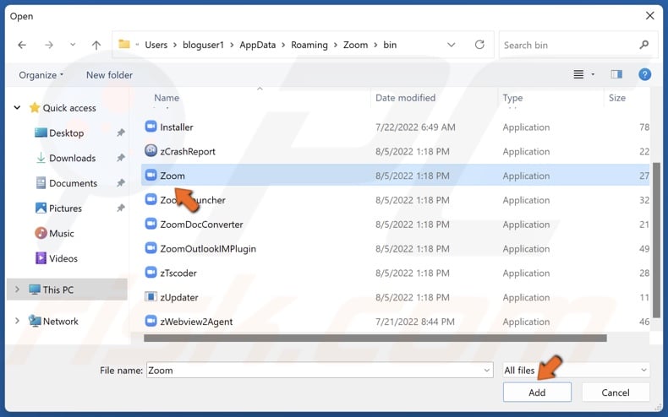Click the Pictures pin icon
The height and width of the screenshot is (417, 668).
coord(121,208)
